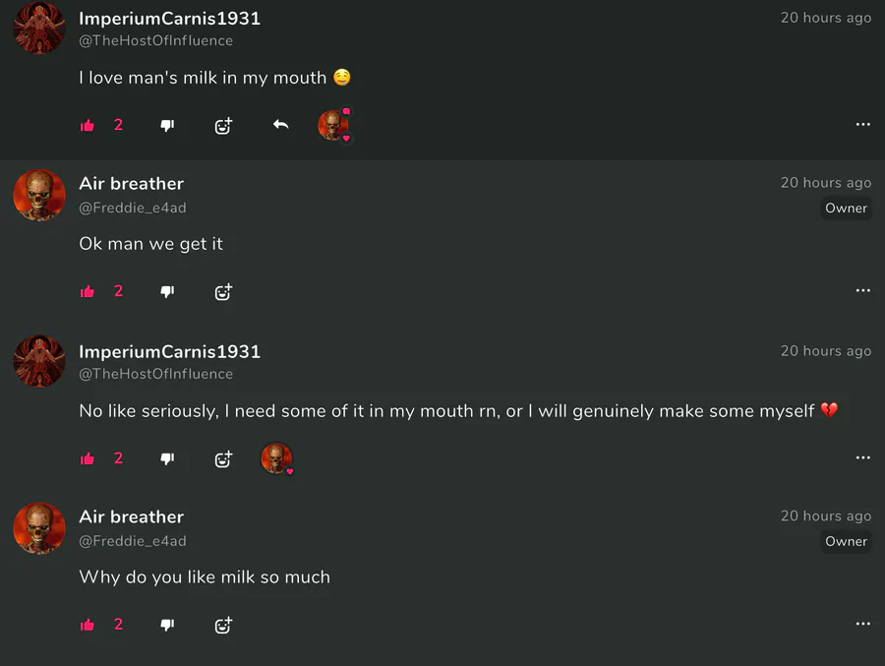
Task: Like the "Ok man we get it" comment
Action: [88, 291]
